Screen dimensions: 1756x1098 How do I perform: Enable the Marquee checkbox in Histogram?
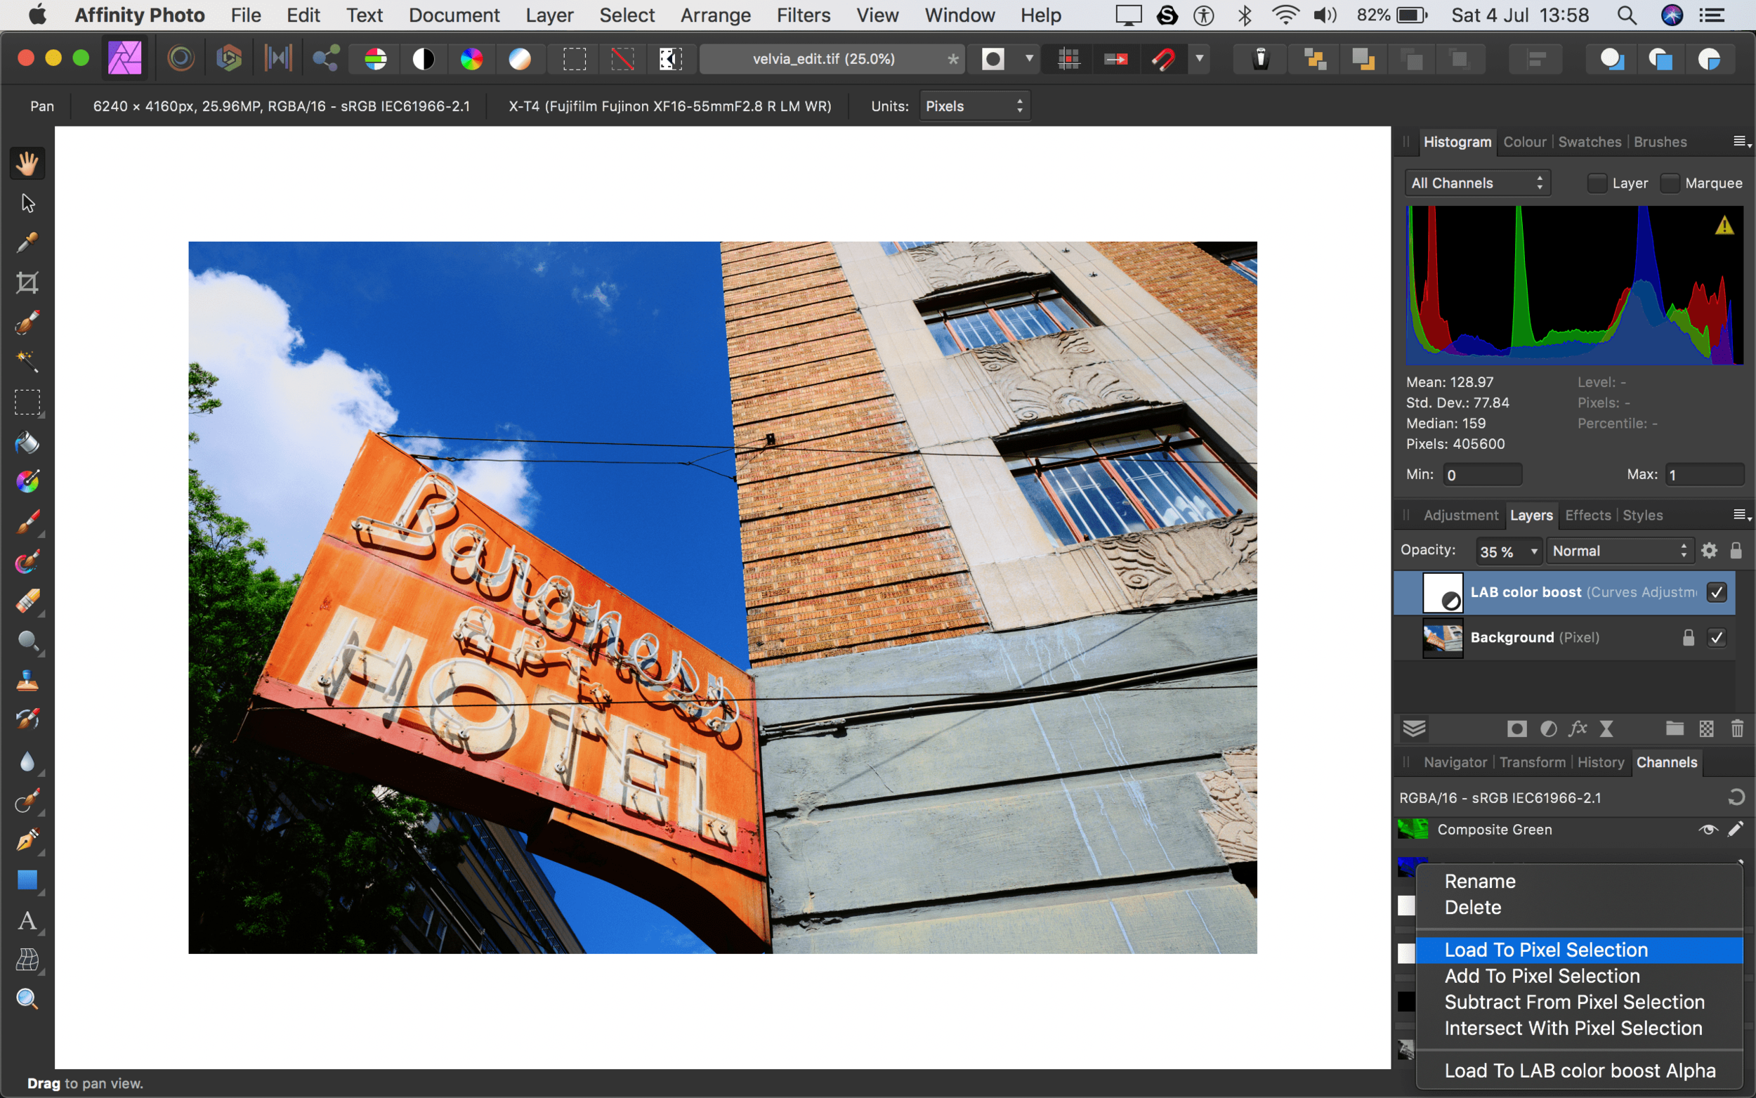[x=1670, y=183]
